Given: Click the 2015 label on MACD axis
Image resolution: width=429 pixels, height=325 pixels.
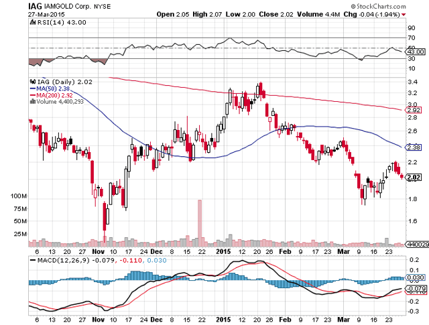Looking at the screenshot, I should pos(223,320).
